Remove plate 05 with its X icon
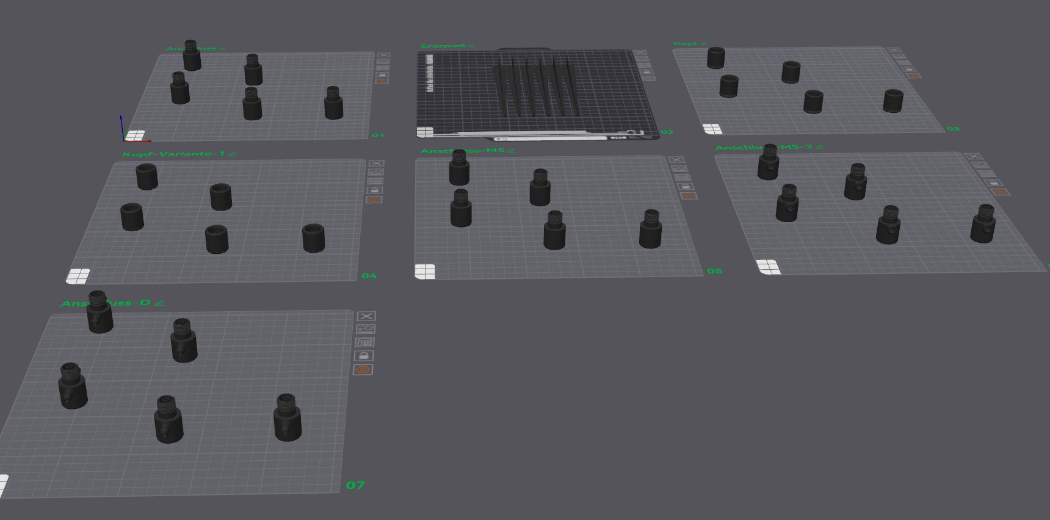This screenshot has width=1050, height=520. [x=676, y=160]
